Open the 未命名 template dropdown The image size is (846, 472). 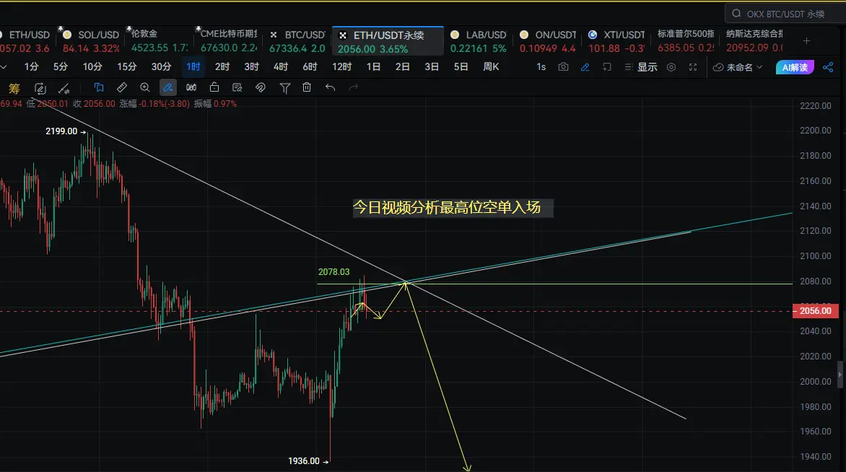tap(738, 67)
